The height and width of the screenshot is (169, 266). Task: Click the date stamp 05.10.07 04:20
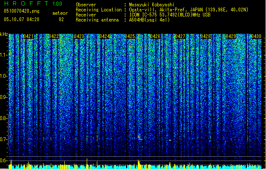pyautogui.click(x=22, y=19)
